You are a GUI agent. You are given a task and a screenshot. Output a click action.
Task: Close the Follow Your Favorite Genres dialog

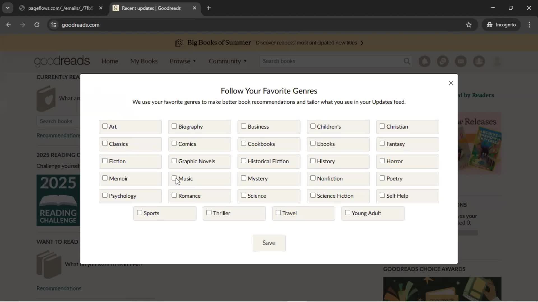click(x=451, y=83)
